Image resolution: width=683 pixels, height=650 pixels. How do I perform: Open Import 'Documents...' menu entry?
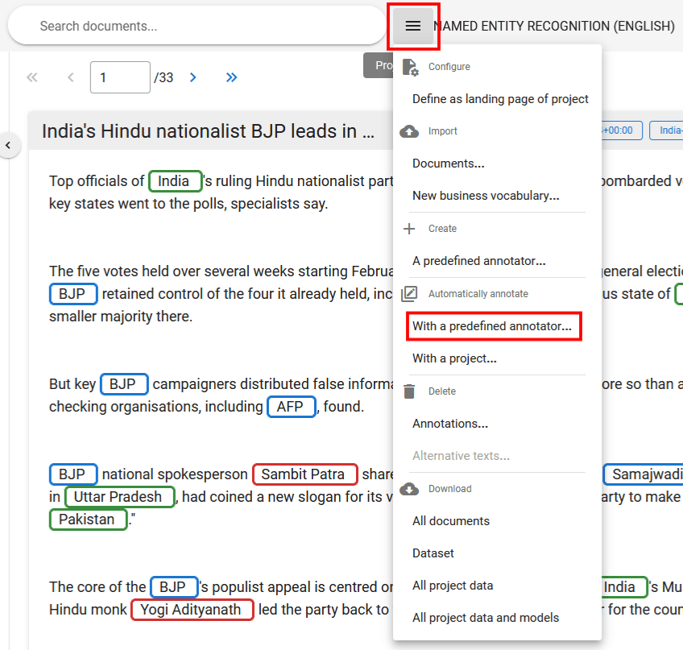[448, 164]
